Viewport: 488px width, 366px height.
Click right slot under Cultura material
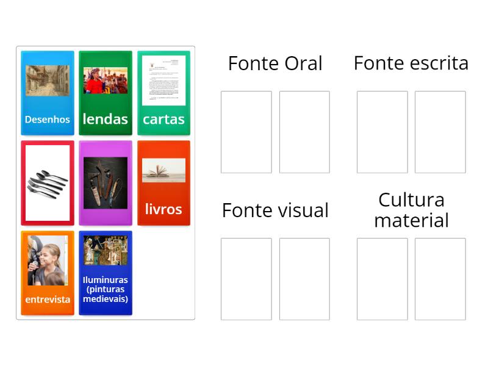click(440, 279)
